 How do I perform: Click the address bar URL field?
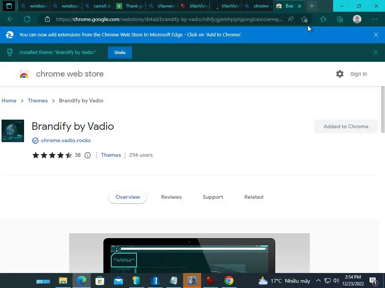click(169, 19)
